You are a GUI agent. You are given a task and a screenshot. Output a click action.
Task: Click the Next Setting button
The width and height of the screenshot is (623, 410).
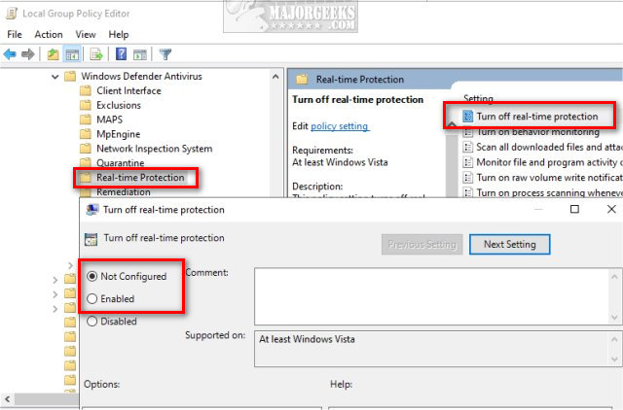tap(510, 244)
